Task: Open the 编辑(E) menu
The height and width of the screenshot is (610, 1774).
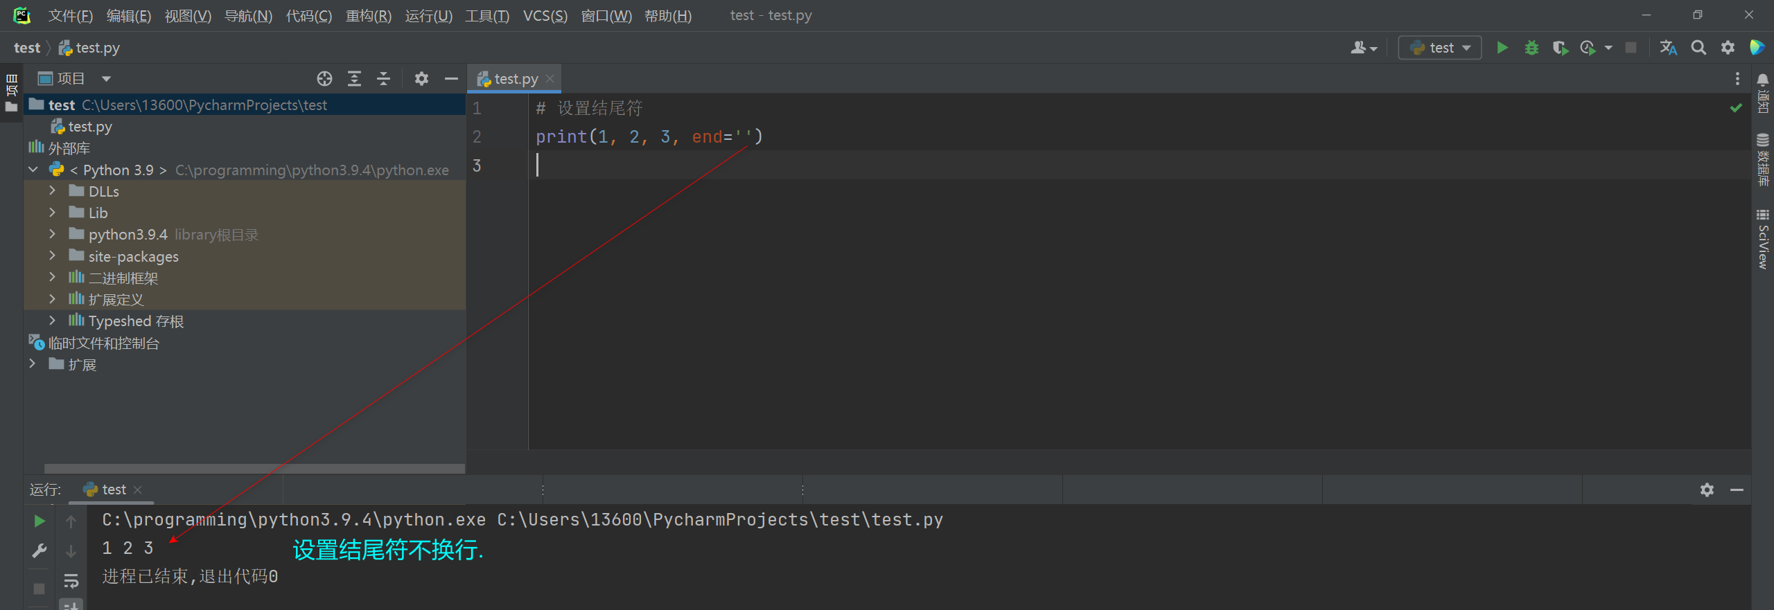Action: 129,16
